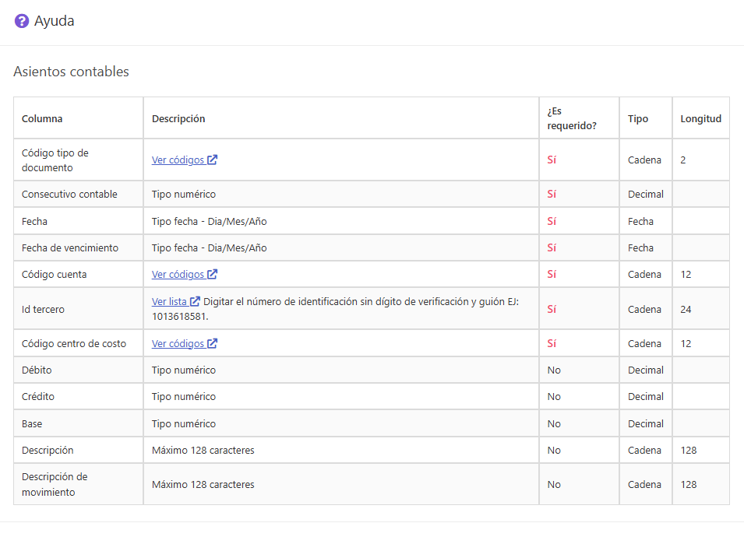
Task: Click the Ayuda heading text
Action: click(54, 21)
